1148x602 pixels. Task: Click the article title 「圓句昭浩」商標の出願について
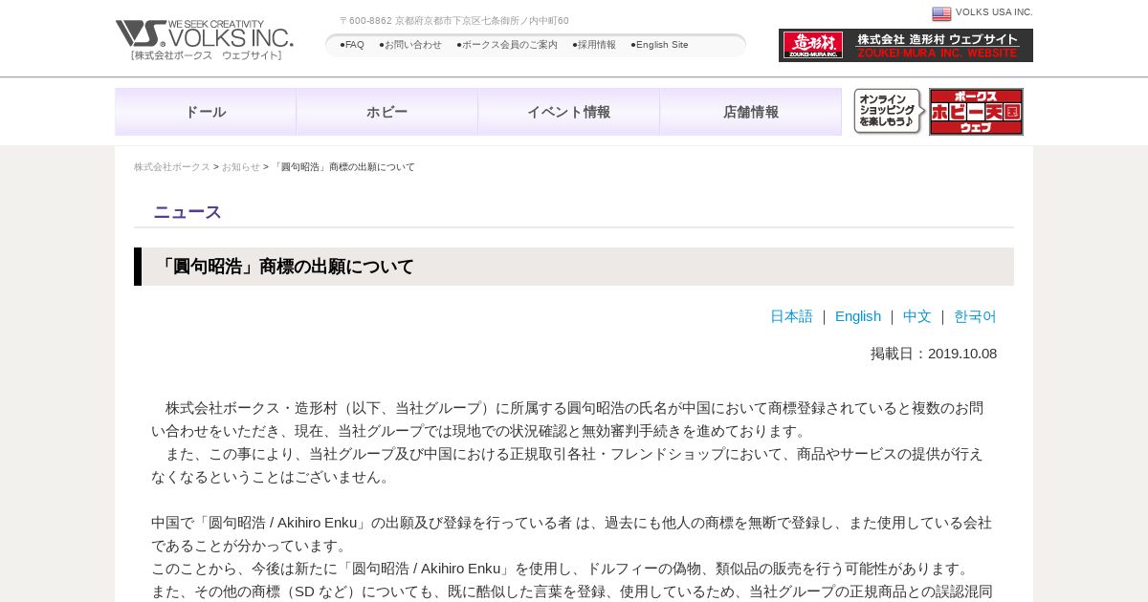[x=284, y=267]
